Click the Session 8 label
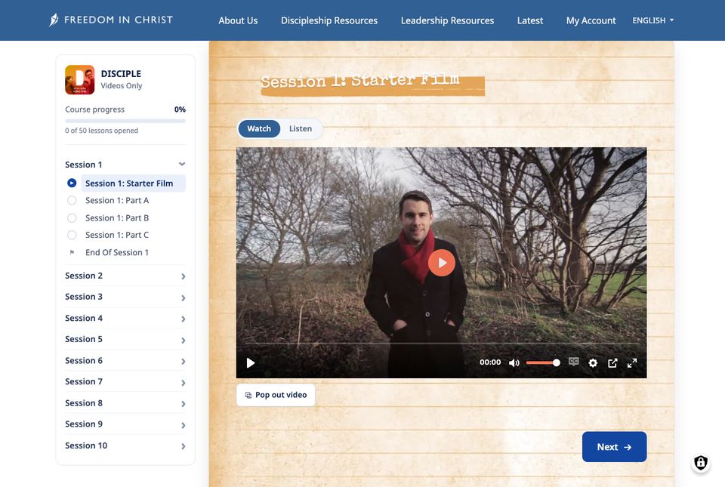725x487 pixels. click(x=84, y=403)
